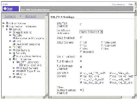Expand the Applications tree node
The height and width of the screenshot is (100, 138).
tap(10, 32)
